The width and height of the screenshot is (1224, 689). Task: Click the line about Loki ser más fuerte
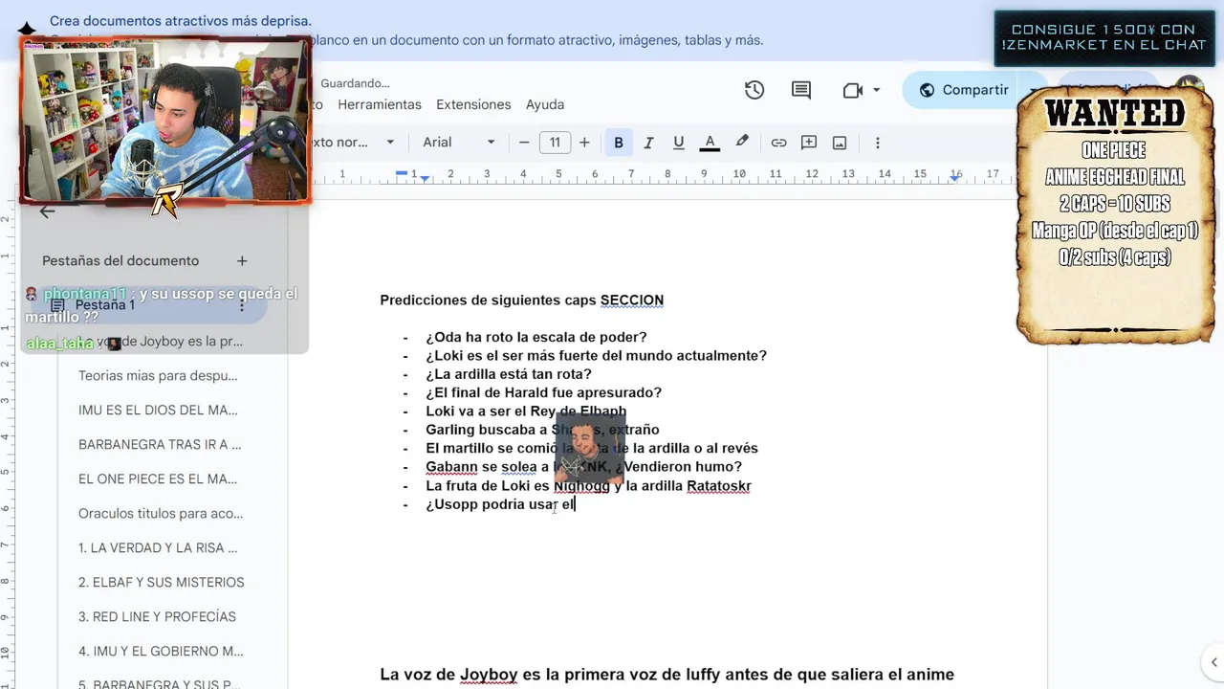(x=596, y=355)
